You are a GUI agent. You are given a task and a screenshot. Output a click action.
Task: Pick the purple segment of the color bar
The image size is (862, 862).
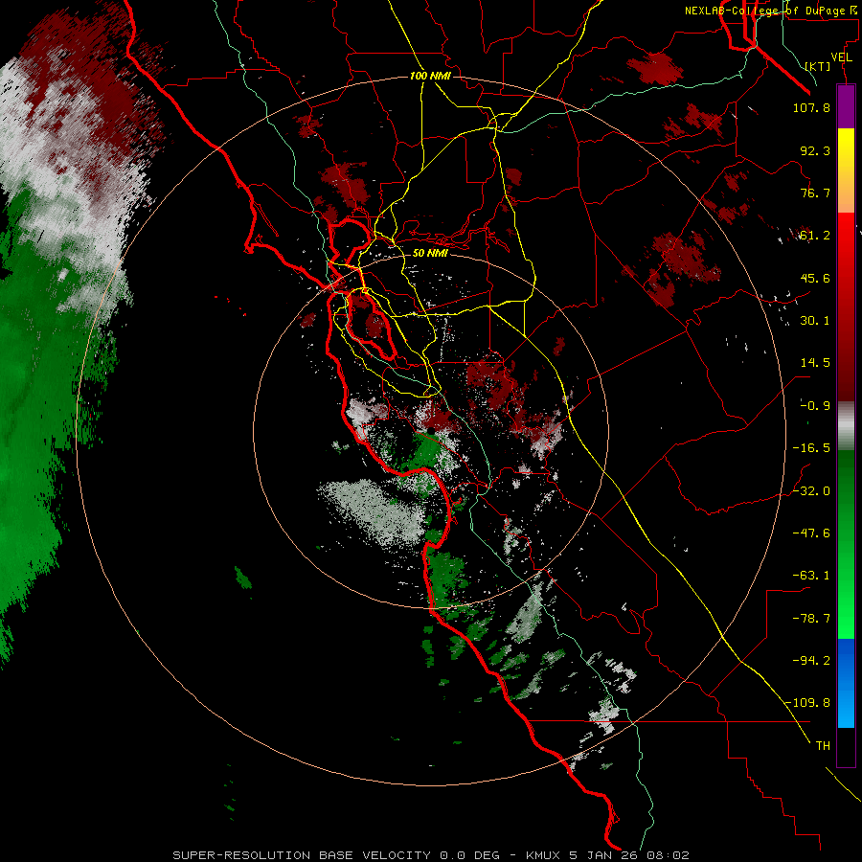[846, 106]
